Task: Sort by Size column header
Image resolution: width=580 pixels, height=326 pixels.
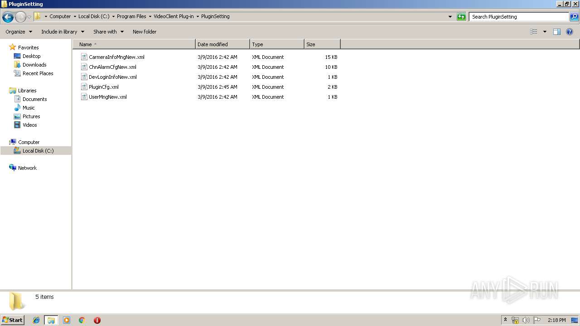Action: [x=322, y=44]
